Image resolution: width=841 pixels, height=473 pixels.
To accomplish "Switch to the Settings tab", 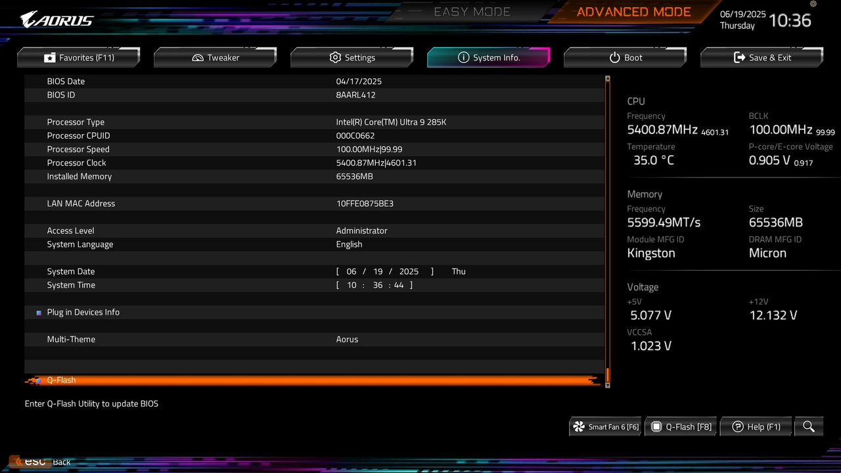I will 352,57.
